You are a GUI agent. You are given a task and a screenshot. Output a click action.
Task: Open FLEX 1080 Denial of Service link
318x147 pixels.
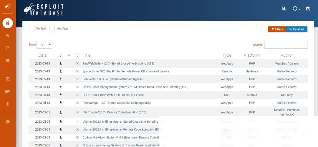pos(113,95)
